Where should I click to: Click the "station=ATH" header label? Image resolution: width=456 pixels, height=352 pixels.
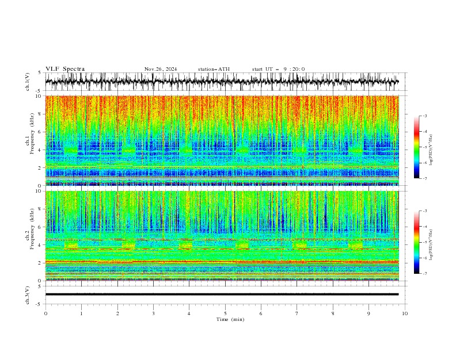(x=214, y=69)
